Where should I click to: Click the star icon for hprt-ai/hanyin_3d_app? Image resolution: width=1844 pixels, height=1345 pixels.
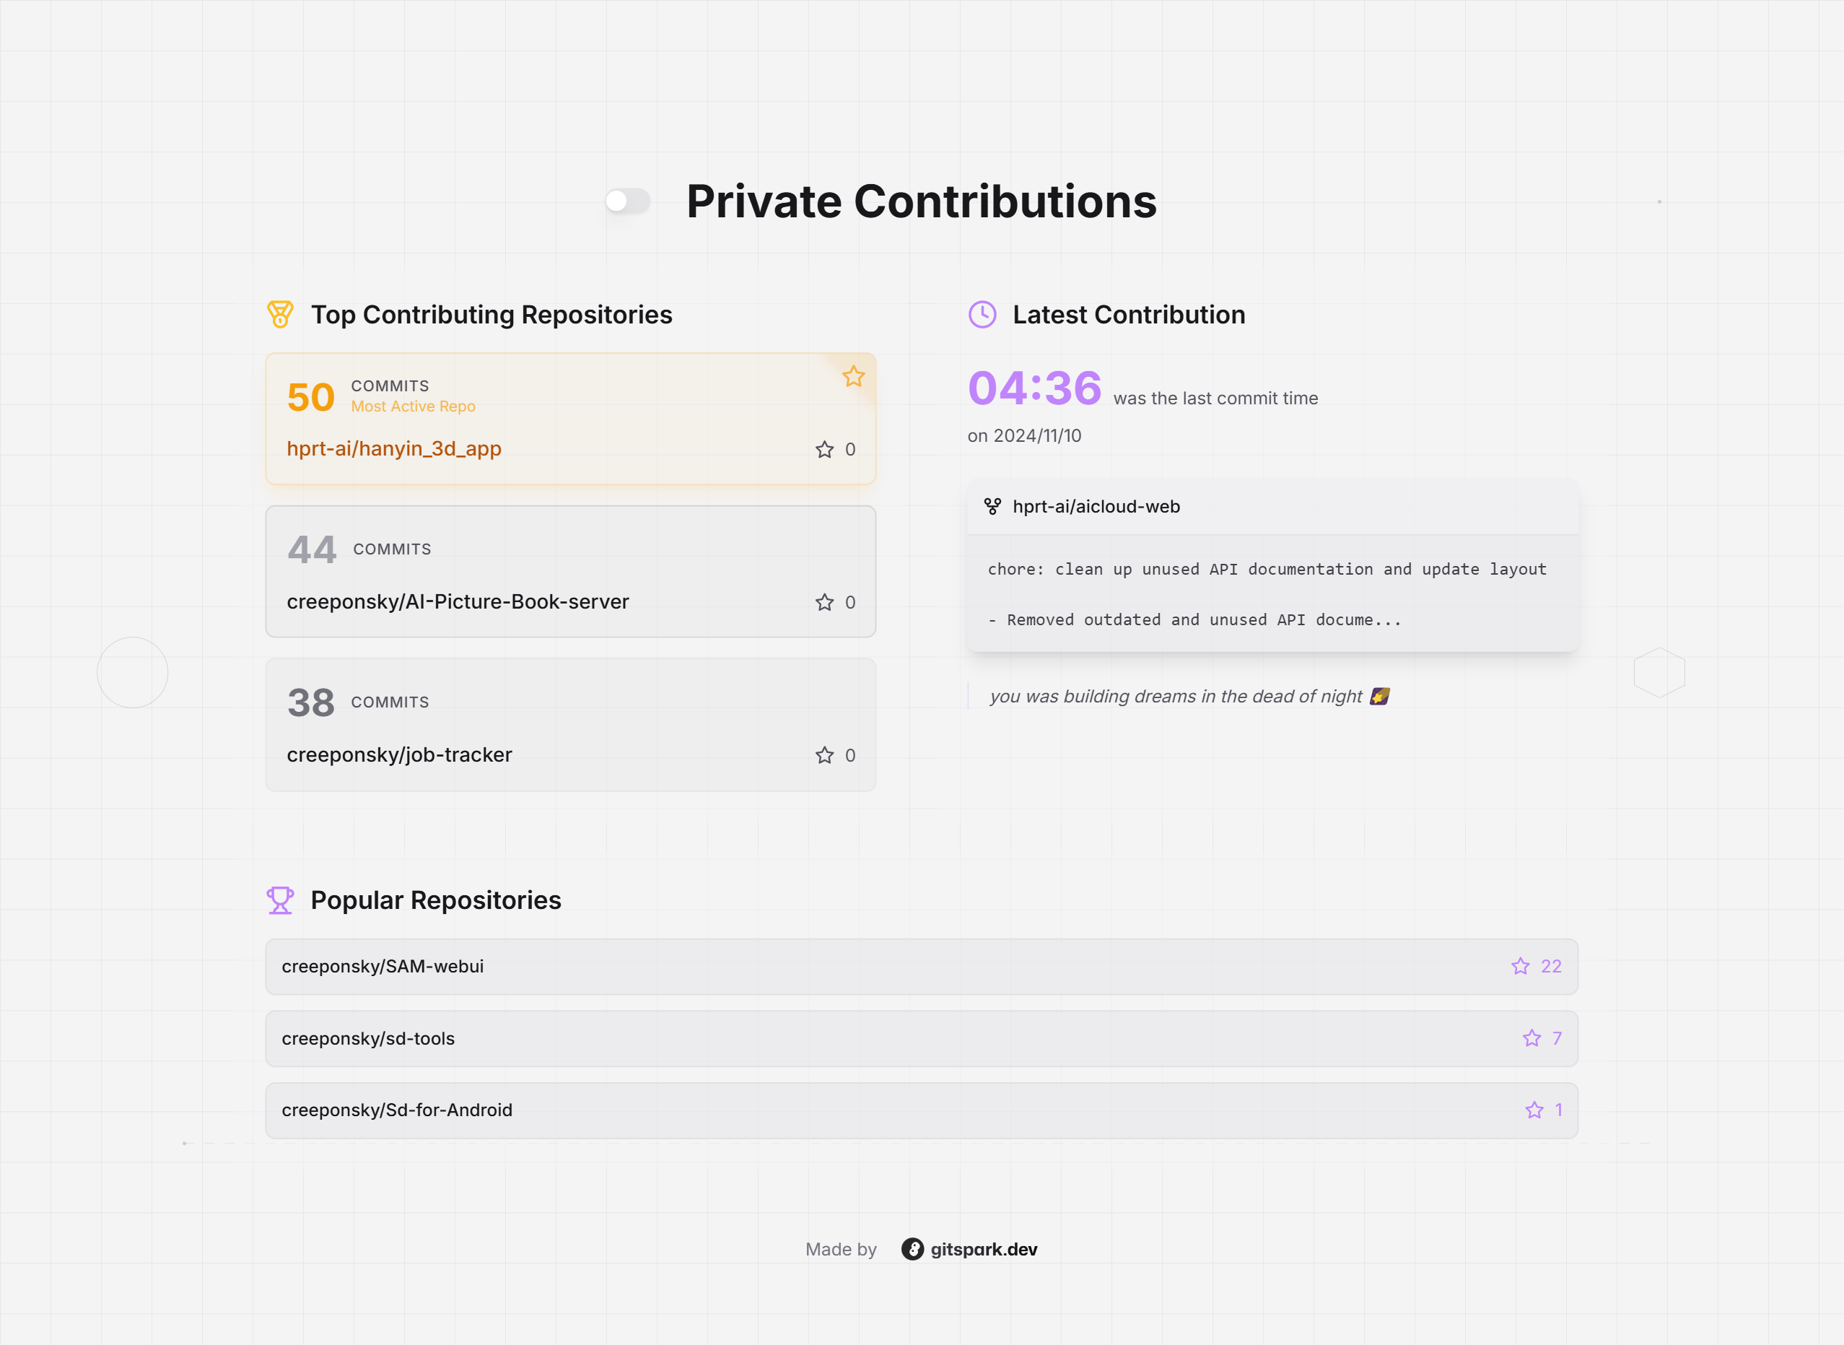click(824, 450)
